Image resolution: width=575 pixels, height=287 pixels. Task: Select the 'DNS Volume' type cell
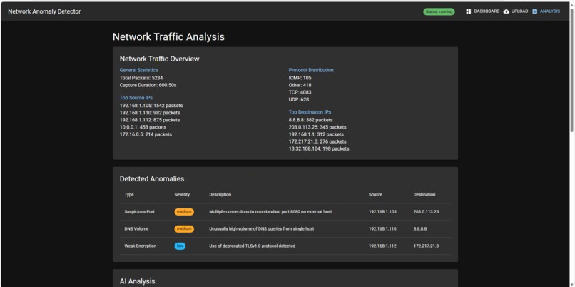tap(136, 229)
